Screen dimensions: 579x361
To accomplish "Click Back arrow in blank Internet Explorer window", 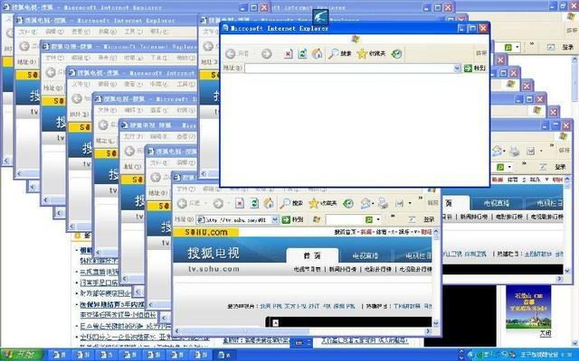I will tap(231, 54).
